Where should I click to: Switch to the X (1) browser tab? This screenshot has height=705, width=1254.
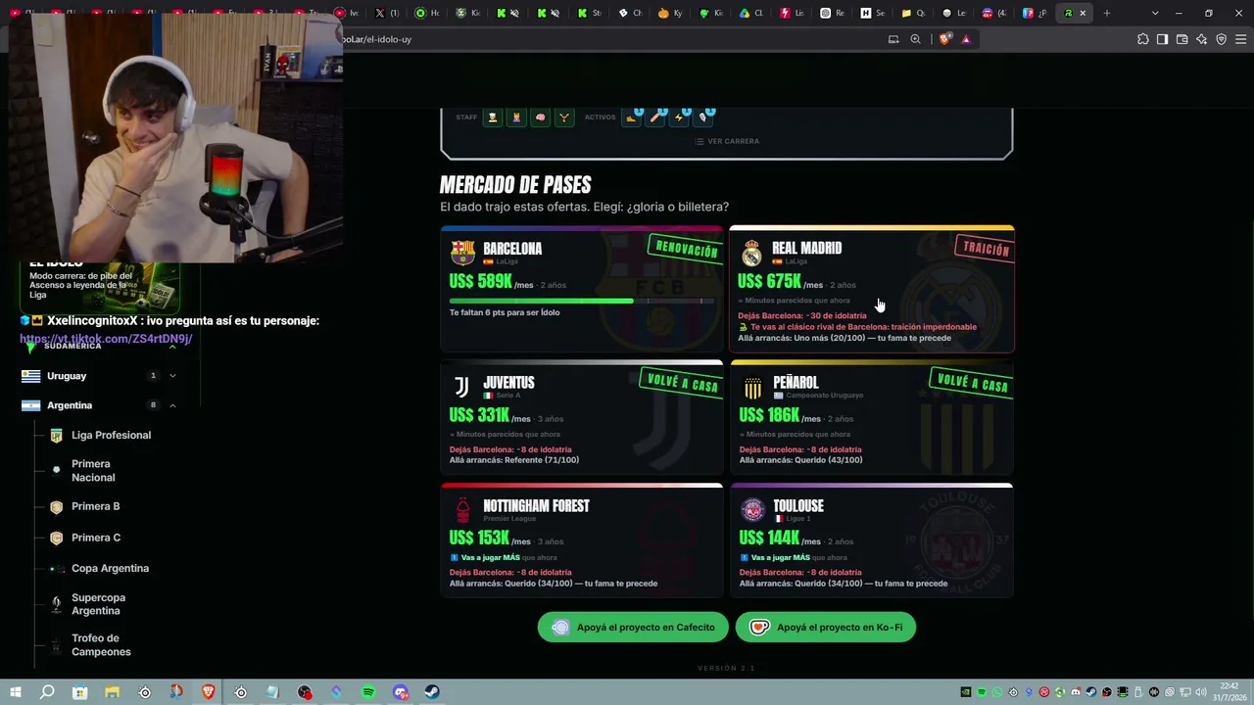tap(388, 13)
